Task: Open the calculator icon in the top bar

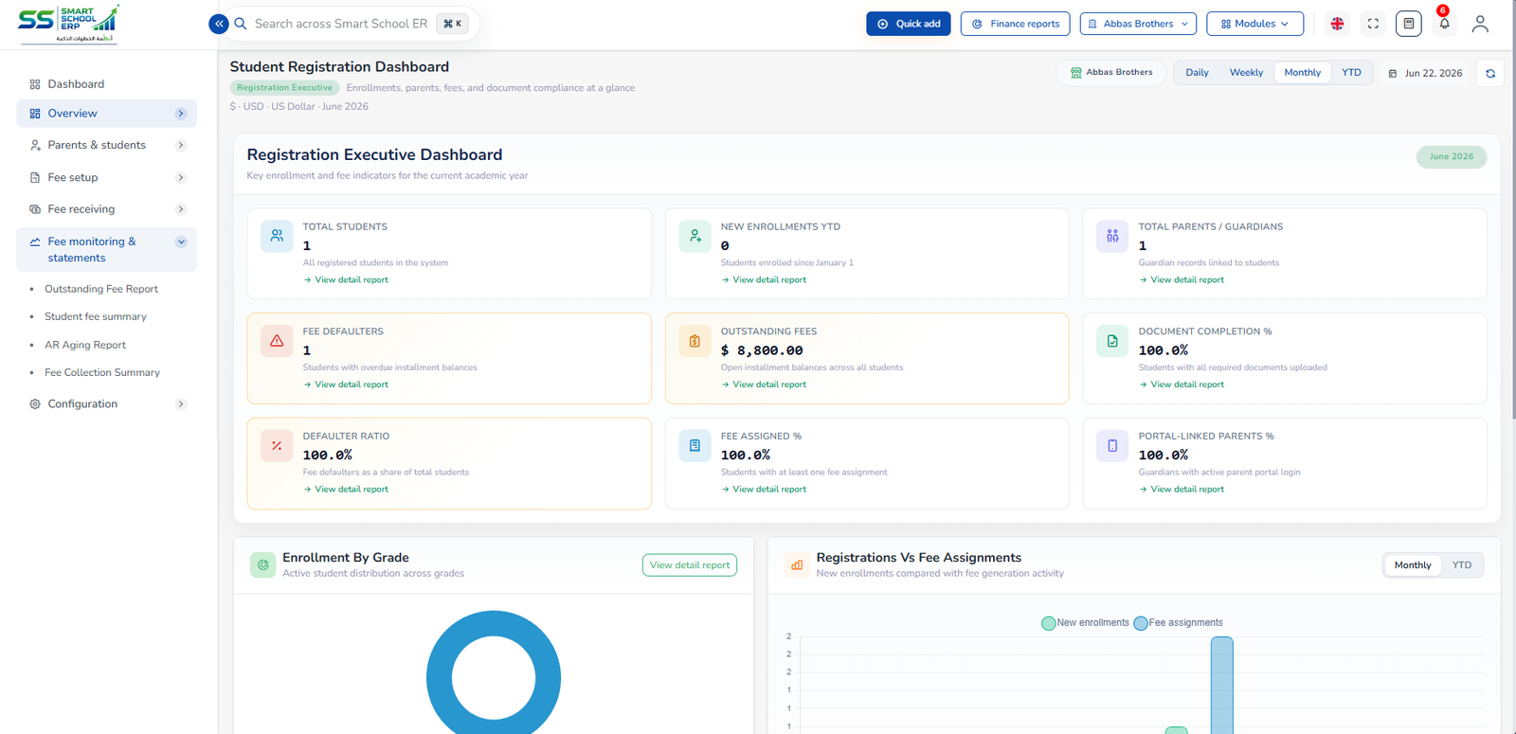Action: [x=1409, y=24]
